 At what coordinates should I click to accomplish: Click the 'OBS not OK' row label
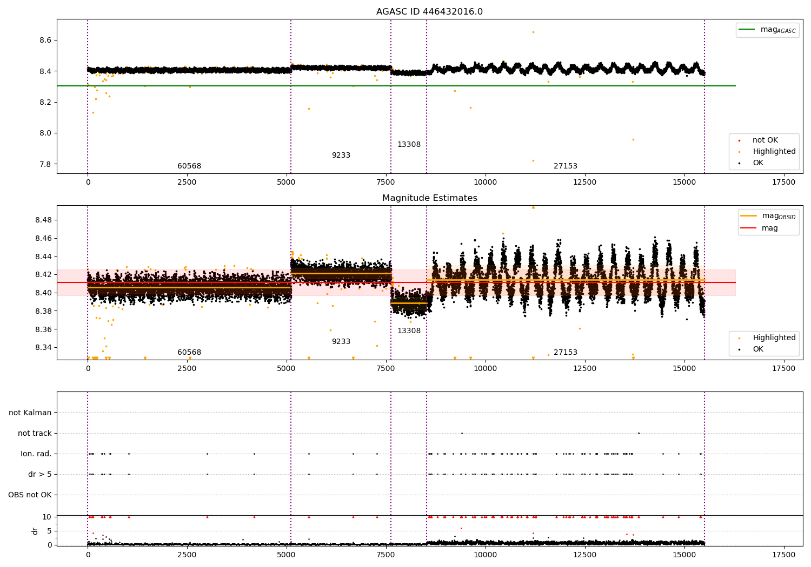click(x=30, y=495)
